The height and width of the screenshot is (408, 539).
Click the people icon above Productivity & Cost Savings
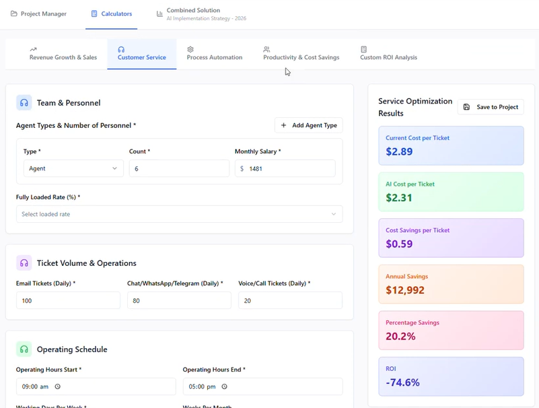pos(266,50)
